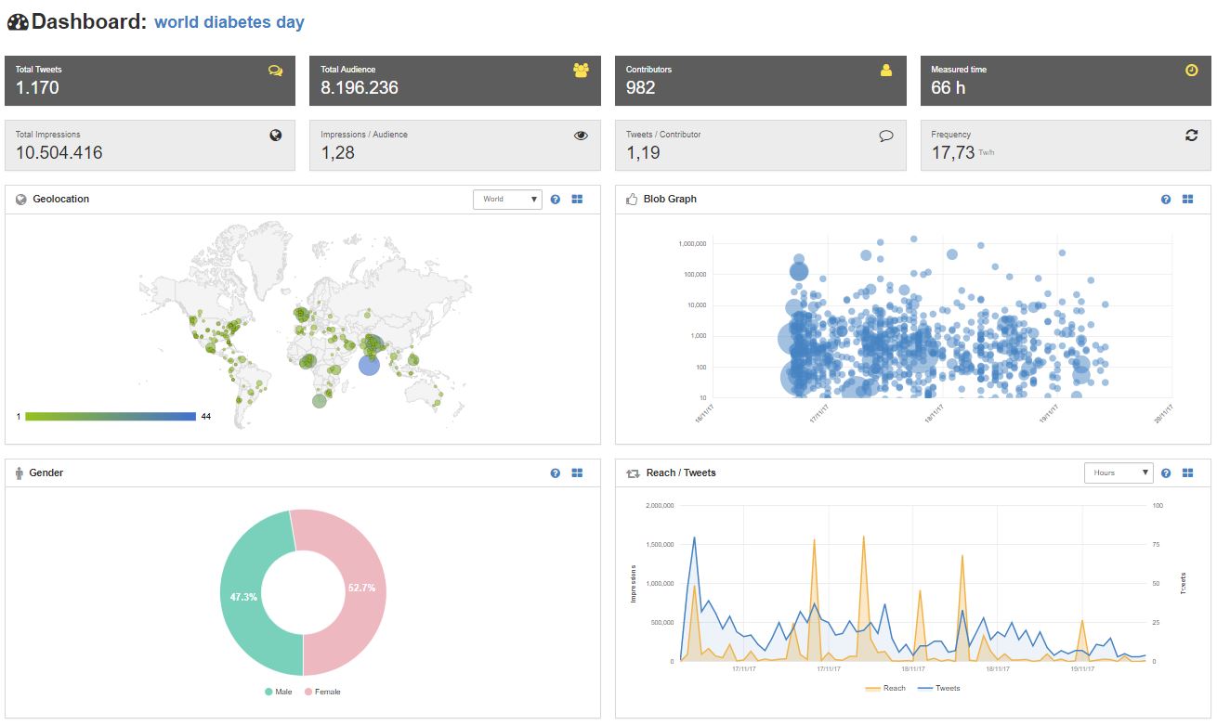Click the Blob Graph grid view icon
Screen dimensions: 1217x725
point(1187,200)
